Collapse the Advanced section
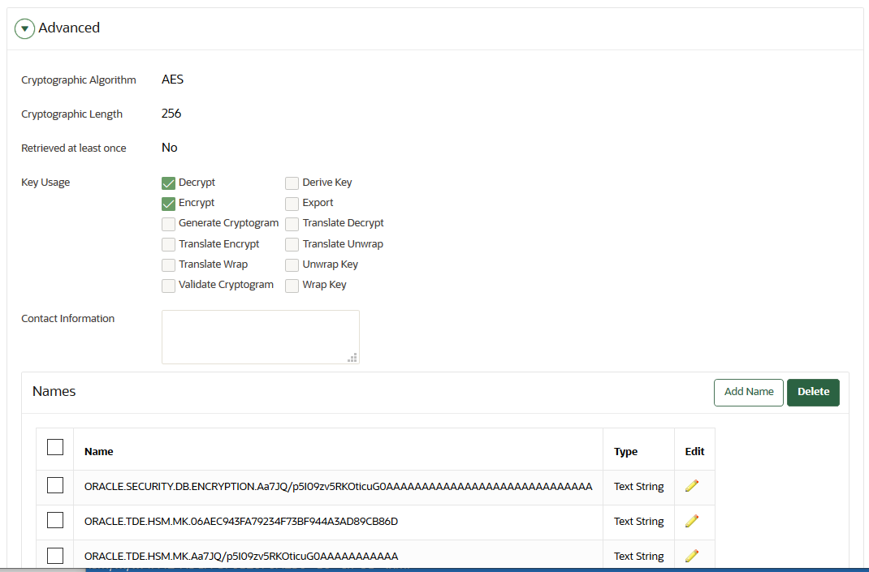Viewport: 869px width, 572px height. pyautogui.click(x=24, y=28)
